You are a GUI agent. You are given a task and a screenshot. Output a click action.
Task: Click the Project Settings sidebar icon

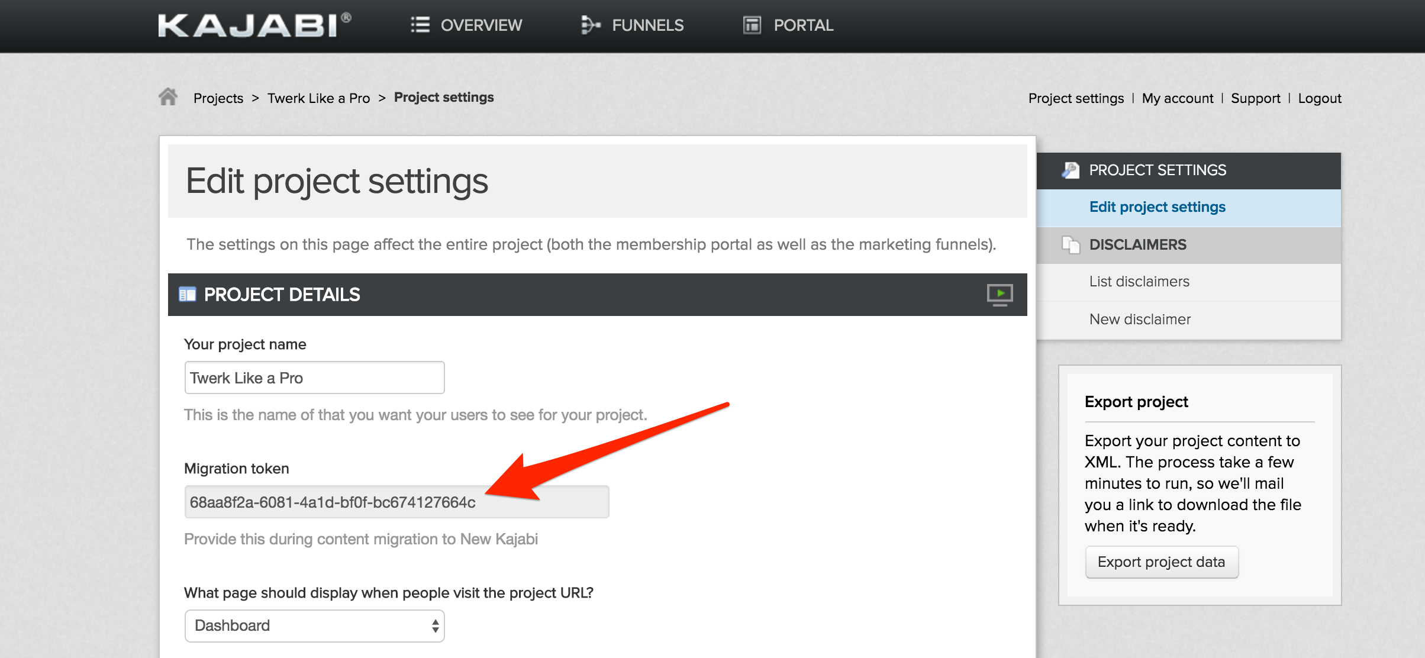[x=1070, y=170]
